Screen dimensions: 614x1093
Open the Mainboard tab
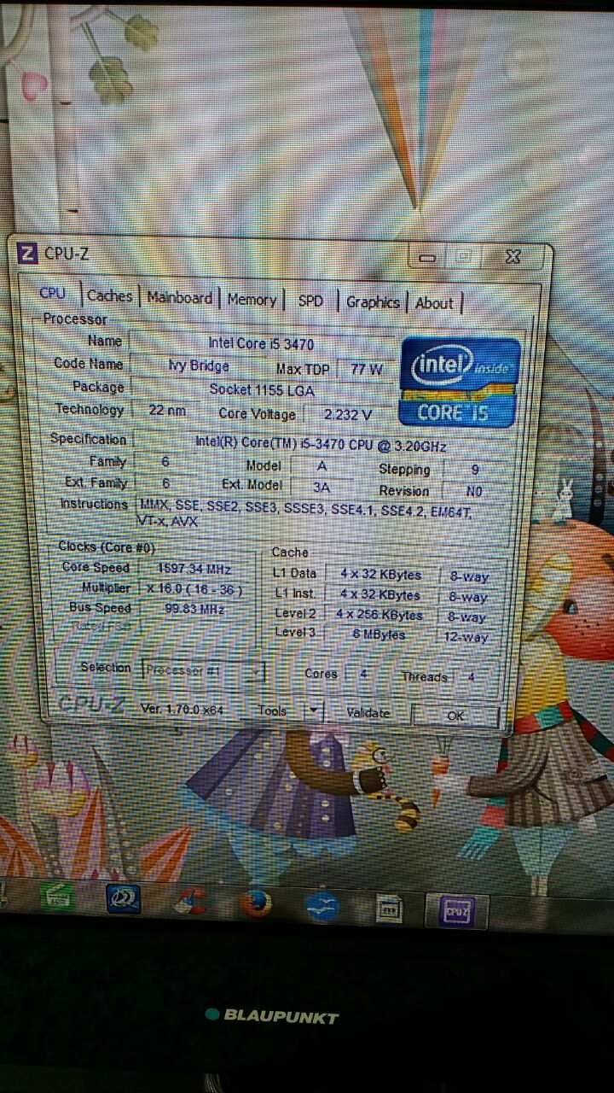tap(179, 297)
